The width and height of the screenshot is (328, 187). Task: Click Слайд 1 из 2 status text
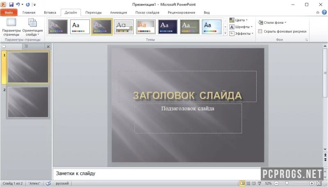(13, 183)
